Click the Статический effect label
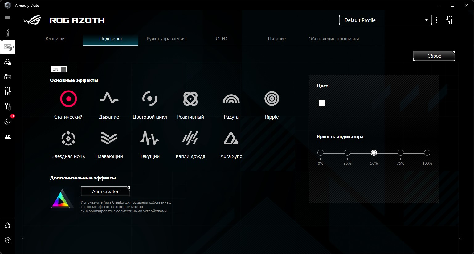This screenshot has width=474, height=254. tap(68, 117)
